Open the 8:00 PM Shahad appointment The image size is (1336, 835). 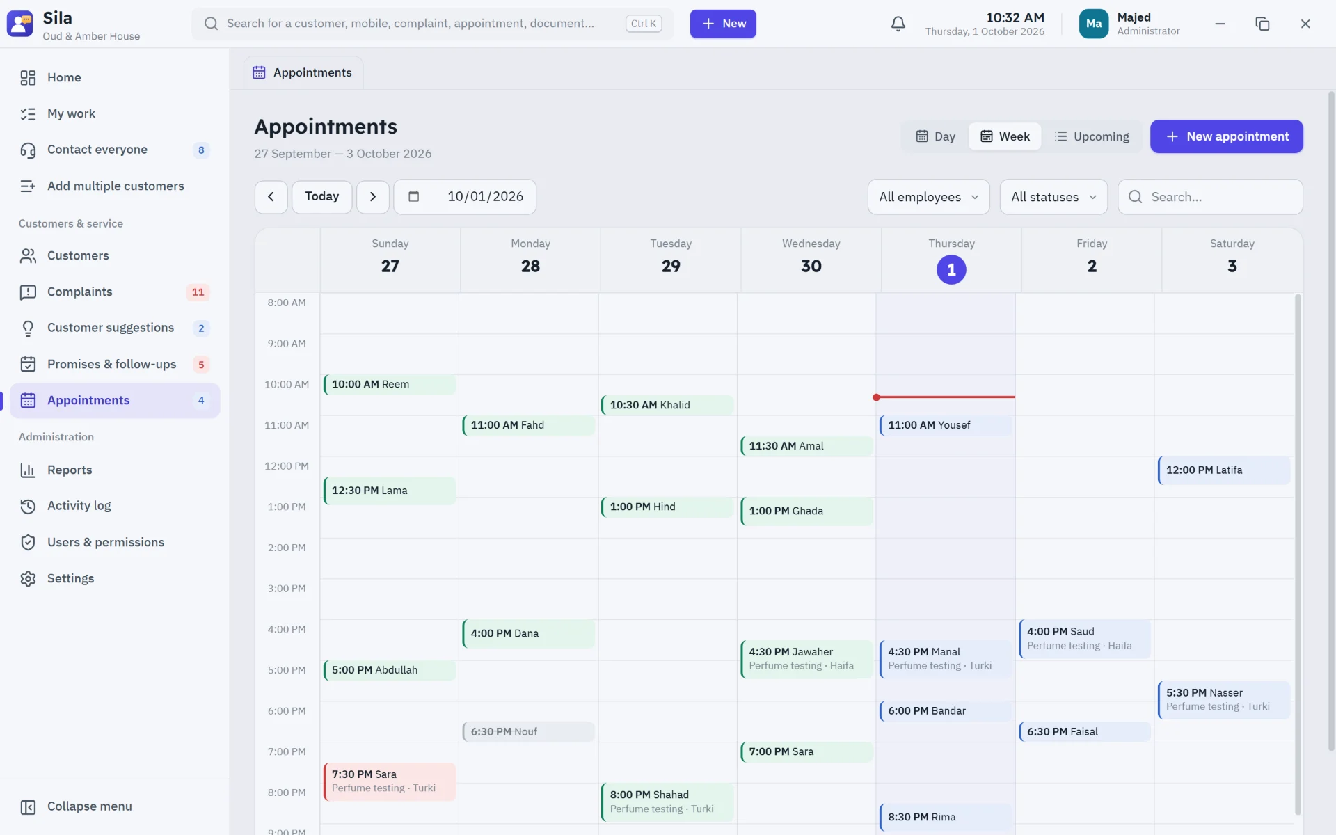pos(668,802)
